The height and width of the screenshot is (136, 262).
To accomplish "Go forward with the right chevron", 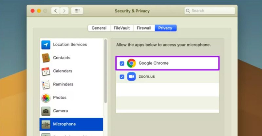I will [64, 11].
